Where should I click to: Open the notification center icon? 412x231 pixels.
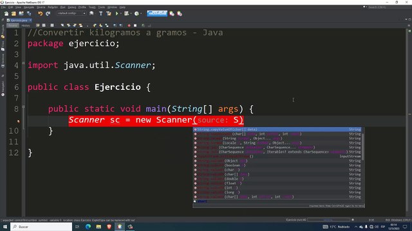tap(405, 227)
